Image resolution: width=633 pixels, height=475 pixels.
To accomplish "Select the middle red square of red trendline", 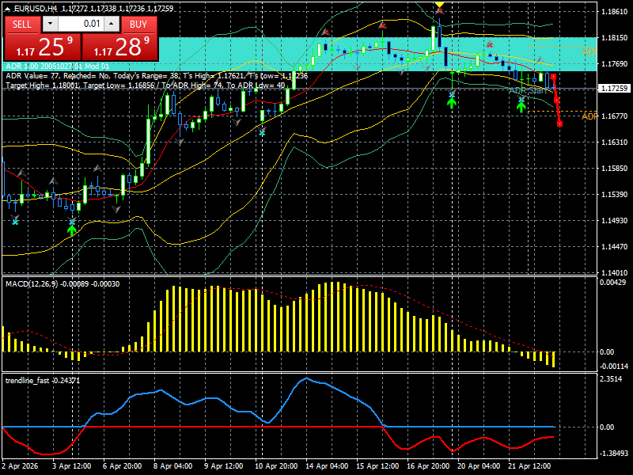I will tap(557, 101).
